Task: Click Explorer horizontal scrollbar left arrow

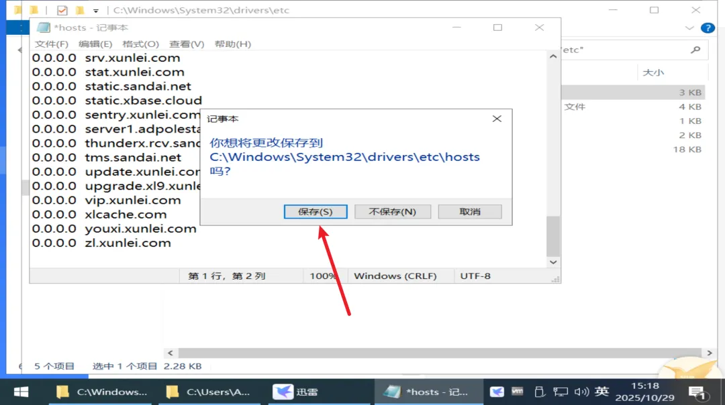Action: pos(170,353)
